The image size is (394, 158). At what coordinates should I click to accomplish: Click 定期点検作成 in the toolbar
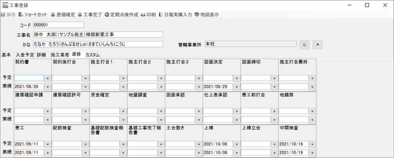pyautogui.click(x=122, y=15)
